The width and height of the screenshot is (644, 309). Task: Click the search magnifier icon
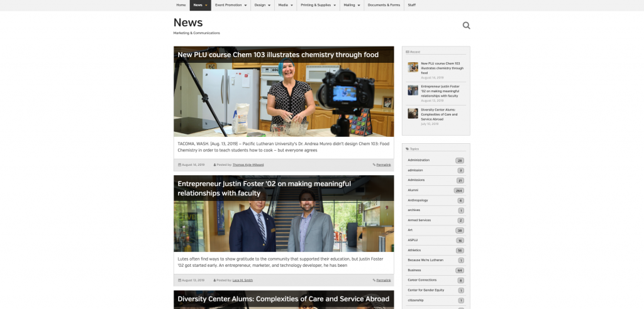click(466, 26)
